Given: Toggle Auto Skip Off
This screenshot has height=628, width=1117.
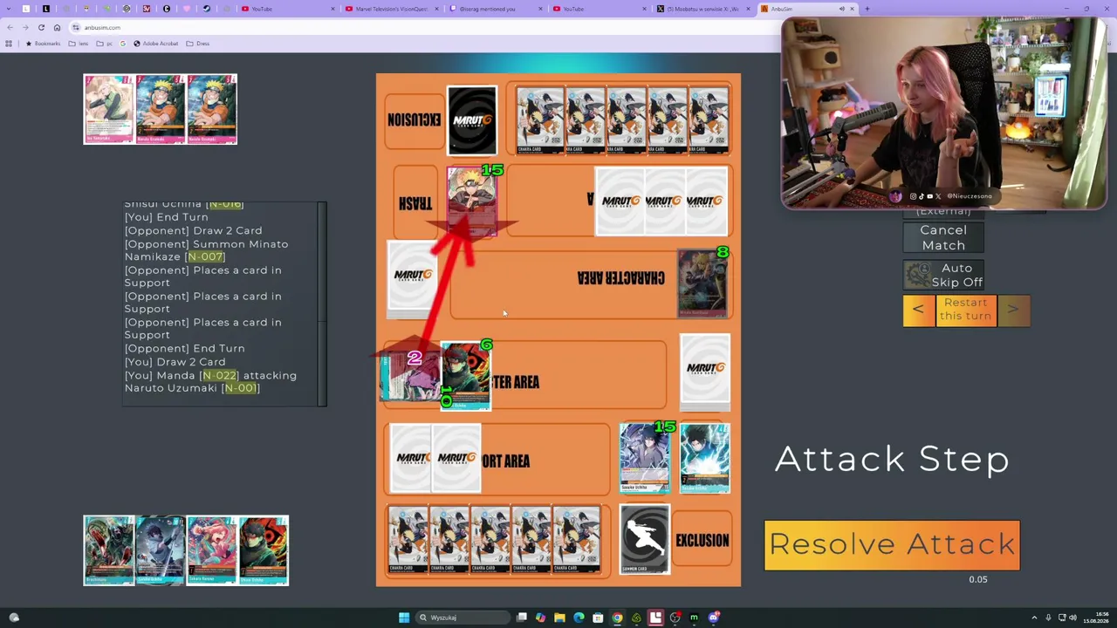Looking at the screenshot, I should click(943, 275).
